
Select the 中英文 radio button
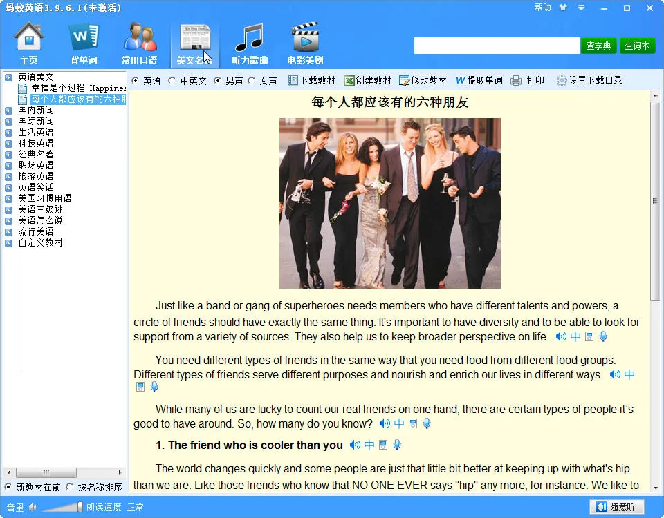click(x=172, y=81)
